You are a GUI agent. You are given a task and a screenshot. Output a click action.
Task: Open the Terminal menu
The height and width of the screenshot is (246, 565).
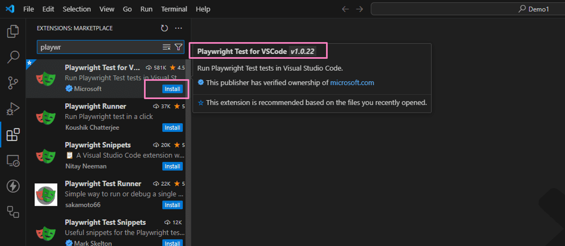174,9
